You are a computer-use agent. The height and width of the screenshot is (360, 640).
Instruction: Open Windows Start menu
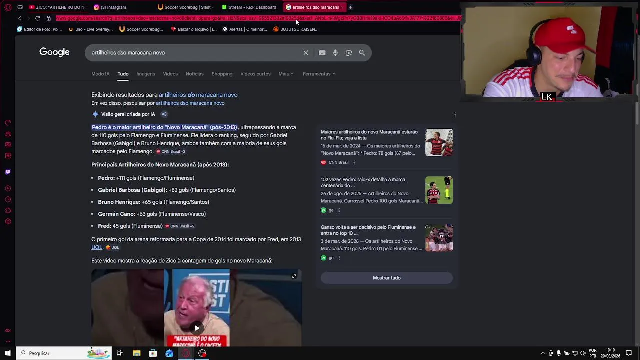coord(8,353)
